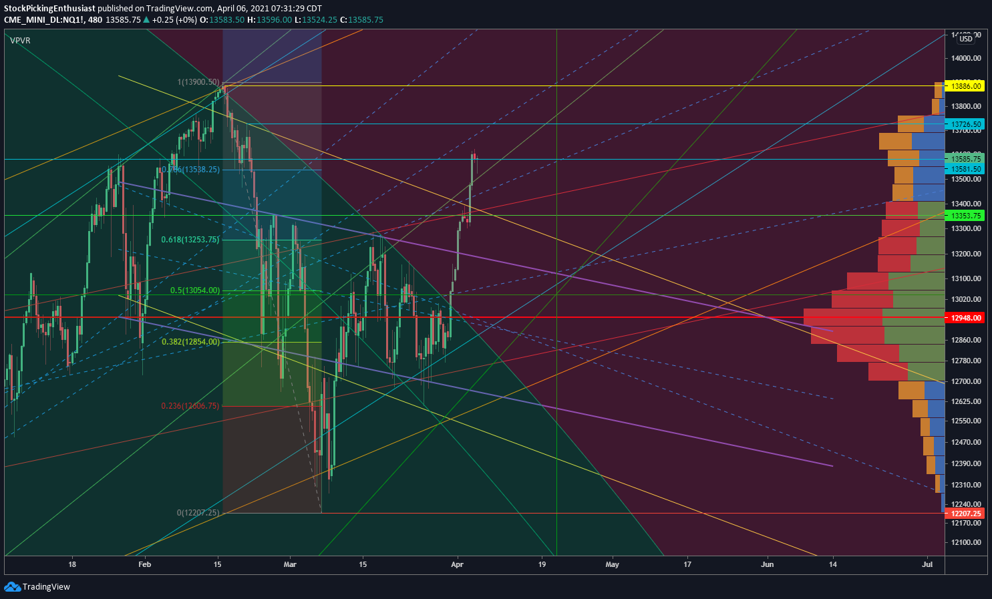
Task: Click the Feb label on time axis
Action: click(x=145, y=564)
